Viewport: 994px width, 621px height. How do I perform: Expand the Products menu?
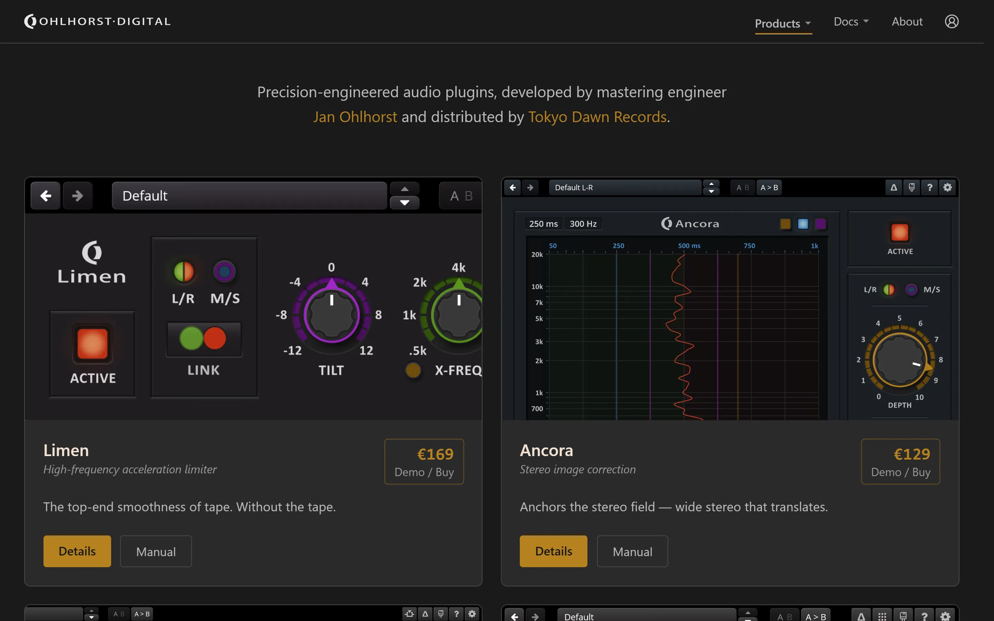click(783, 23)
